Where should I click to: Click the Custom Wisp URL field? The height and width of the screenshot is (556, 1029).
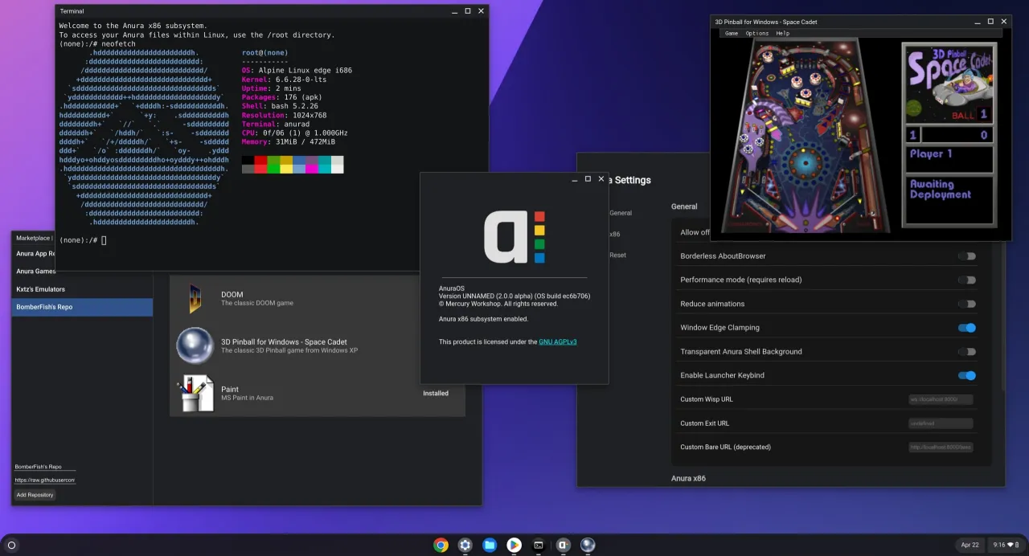coord(940,399)
